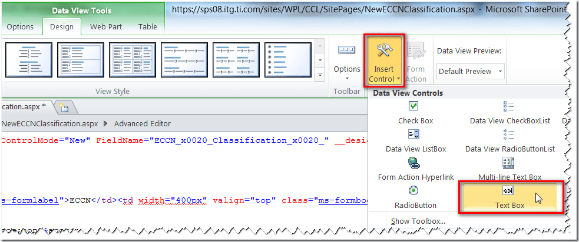Insert a Form Action Hyperlink control
This screenshot has width=579, height=242.
click(x=415, y=169)
